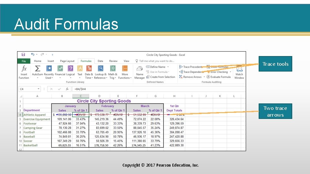Open Lookup & Reference functions
The width and height of the screenshot is (310, 174).
click(101, 72)
